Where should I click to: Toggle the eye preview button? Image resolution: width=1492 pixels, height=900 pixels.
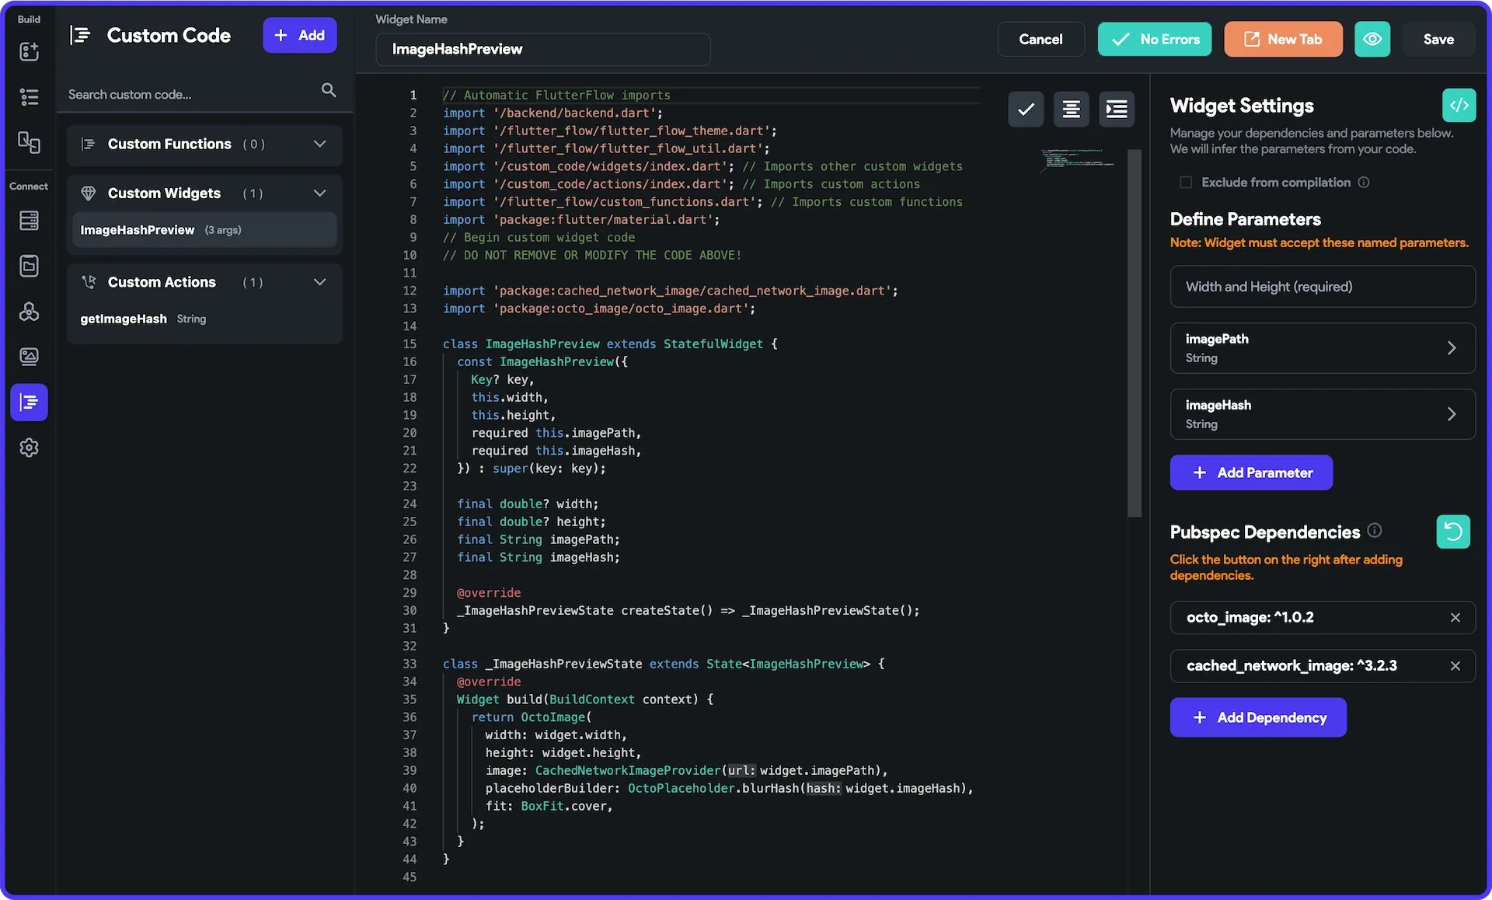[x=1372, y=39]
